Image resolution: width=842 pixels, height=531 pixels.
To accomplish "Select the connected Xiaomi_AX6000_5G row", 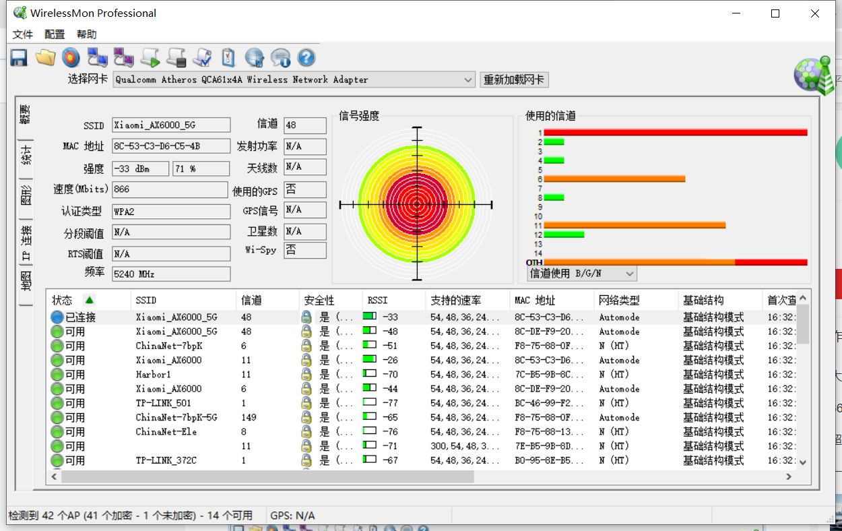I will [x=422, y=317].
